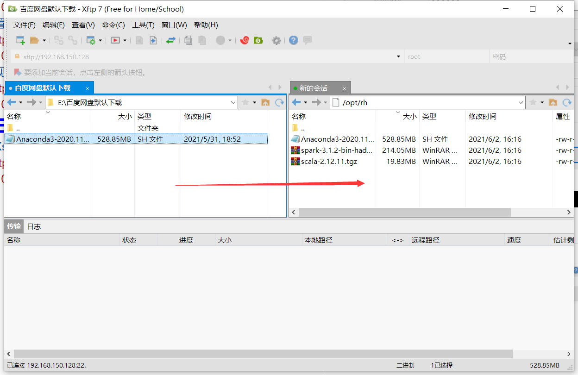Go back in remote pane
578x375 pixels.
click(x=296, y=102)
